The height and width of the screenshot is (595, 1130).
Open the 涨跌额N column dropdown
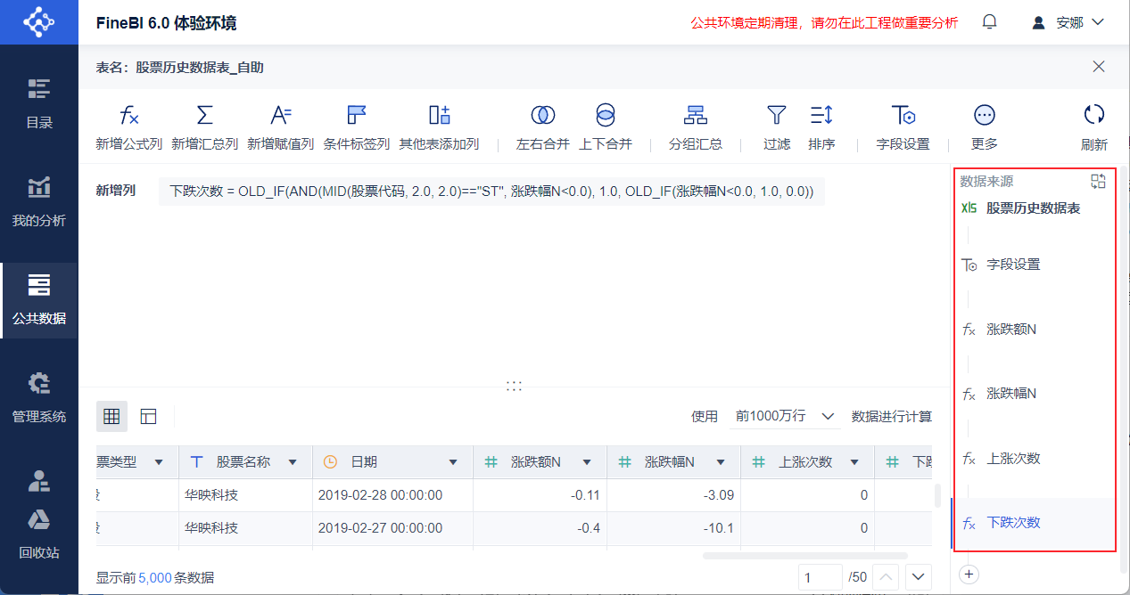[587, 462]
